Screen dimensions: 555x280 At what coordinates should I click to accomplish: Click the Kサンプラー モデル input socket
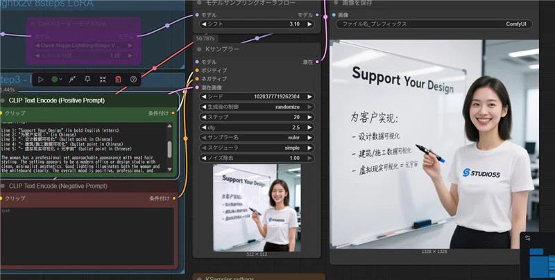coord(197,62)
